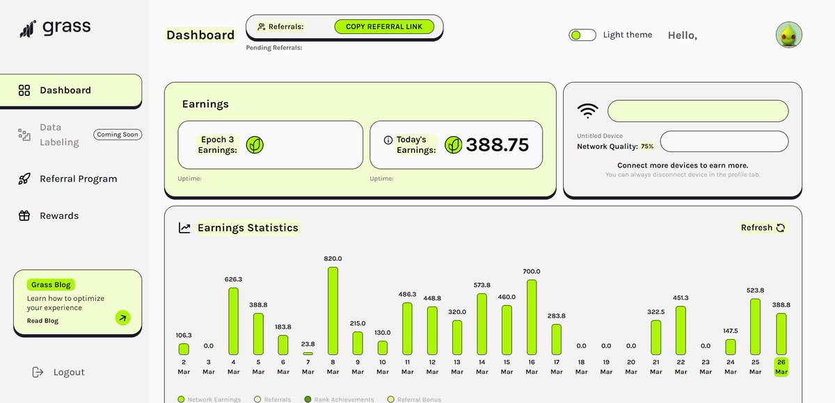The image size is (835, 403).
Task: Open the profile avatar
Action: tap(789, 35)
